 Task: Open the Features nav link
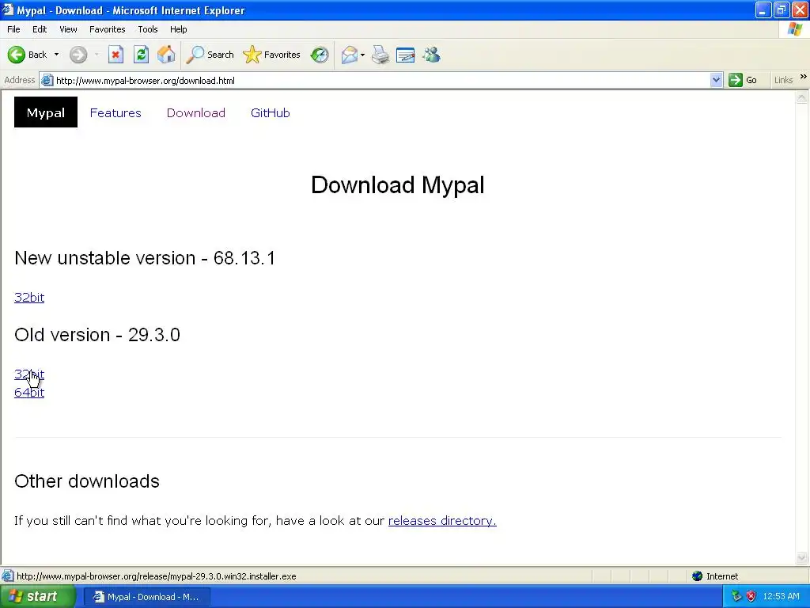[x=115, y=112]
